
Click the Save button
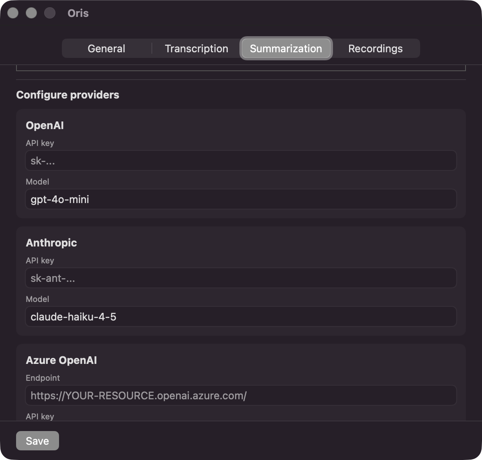(x=37, y=441)
